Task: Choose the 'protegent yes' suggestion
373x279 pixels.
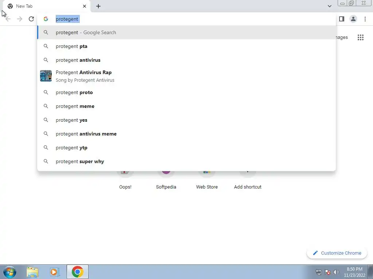Action: [x=186, y=120]
